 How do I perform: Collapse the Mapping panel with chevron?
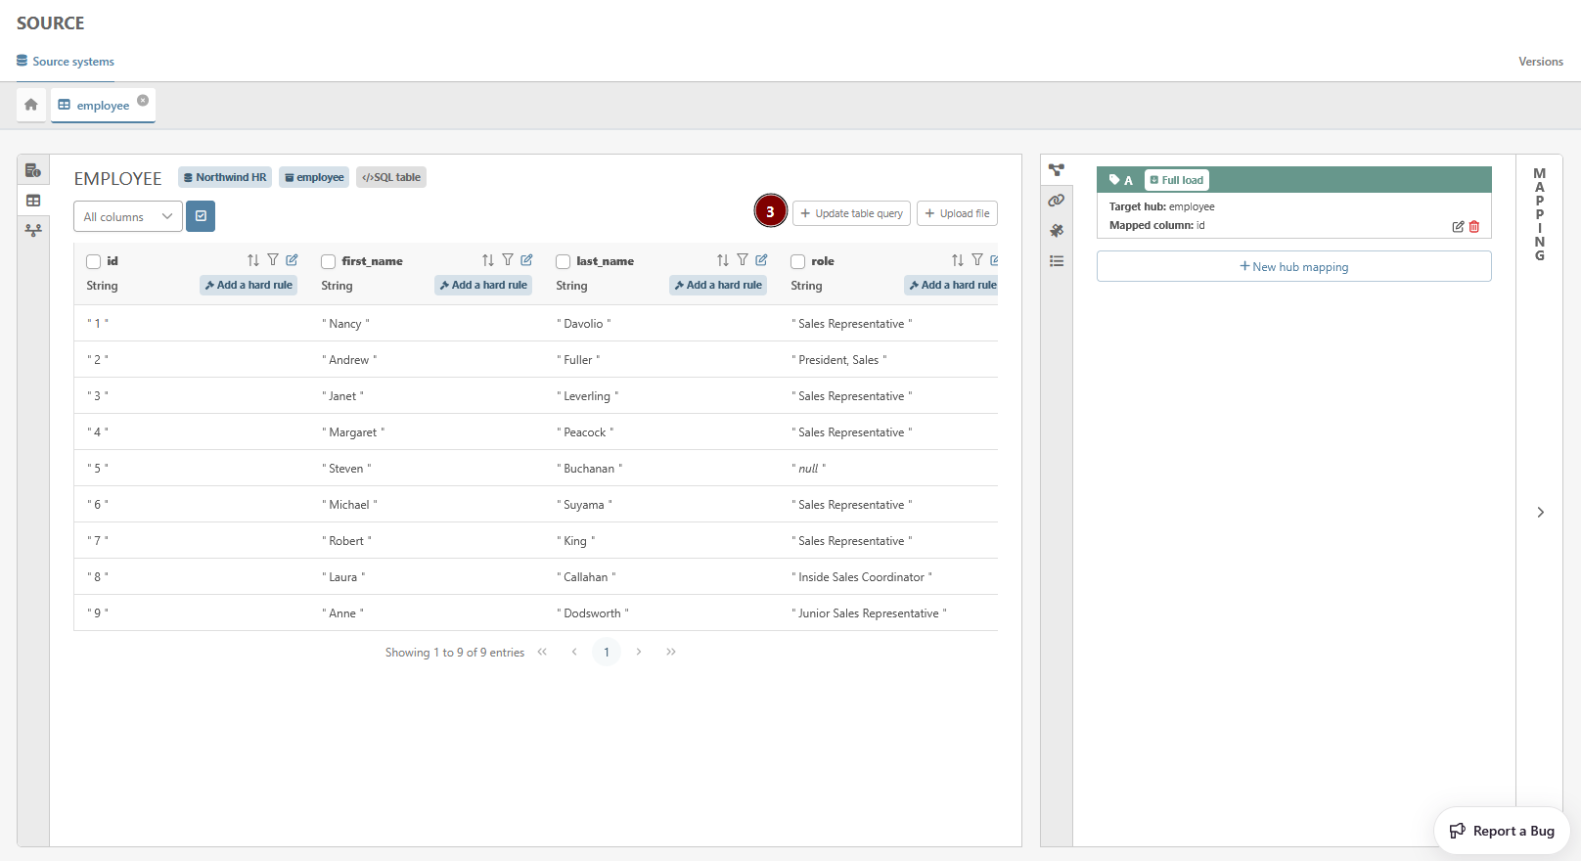tap(1540, 513)
